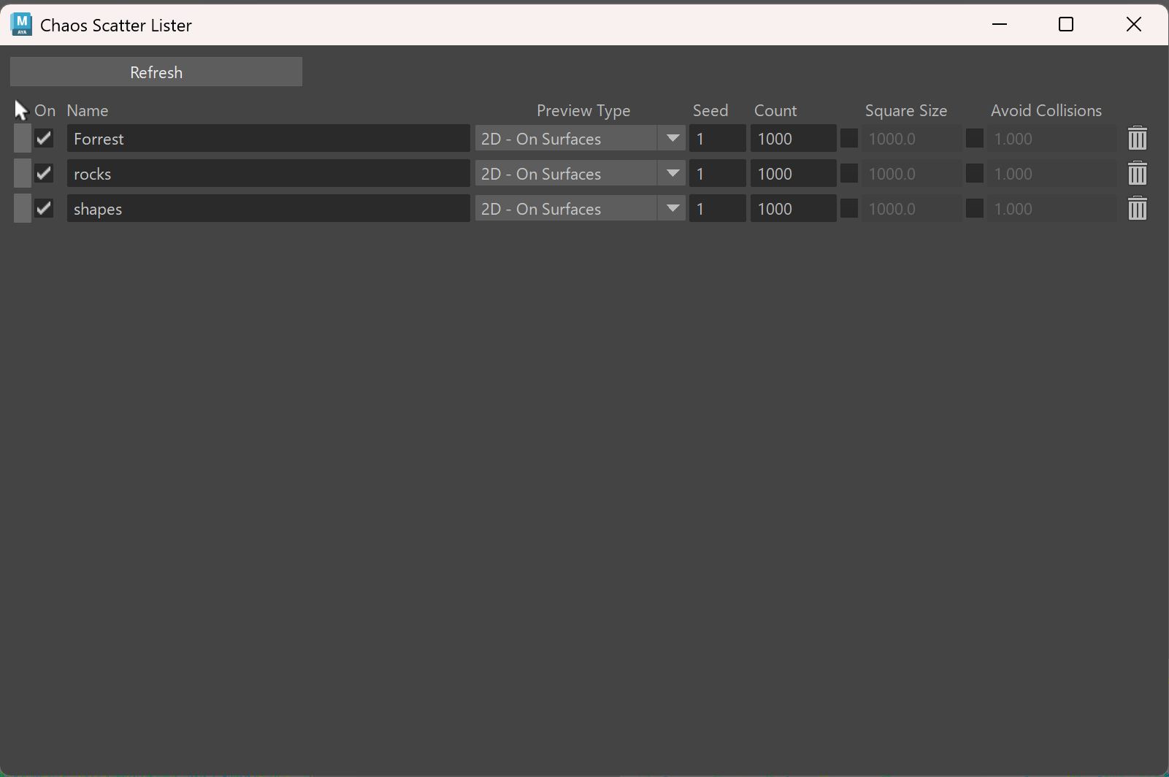Click the Square Size value field for rocks
Viewport: 1169px width, 777px height.
[x=911, y=174]
